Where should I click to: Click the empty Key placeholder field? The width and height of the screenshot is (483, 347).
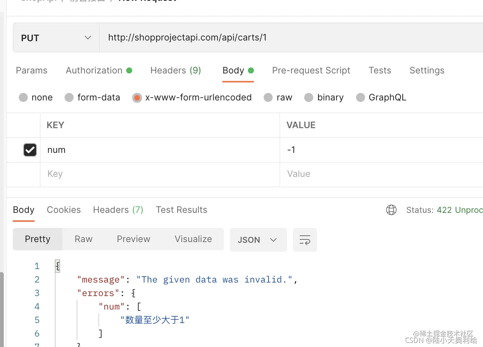(160, 174)
